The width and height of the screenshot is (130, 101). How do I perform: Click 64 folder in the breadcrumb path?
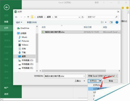click(x=56, y=17)
